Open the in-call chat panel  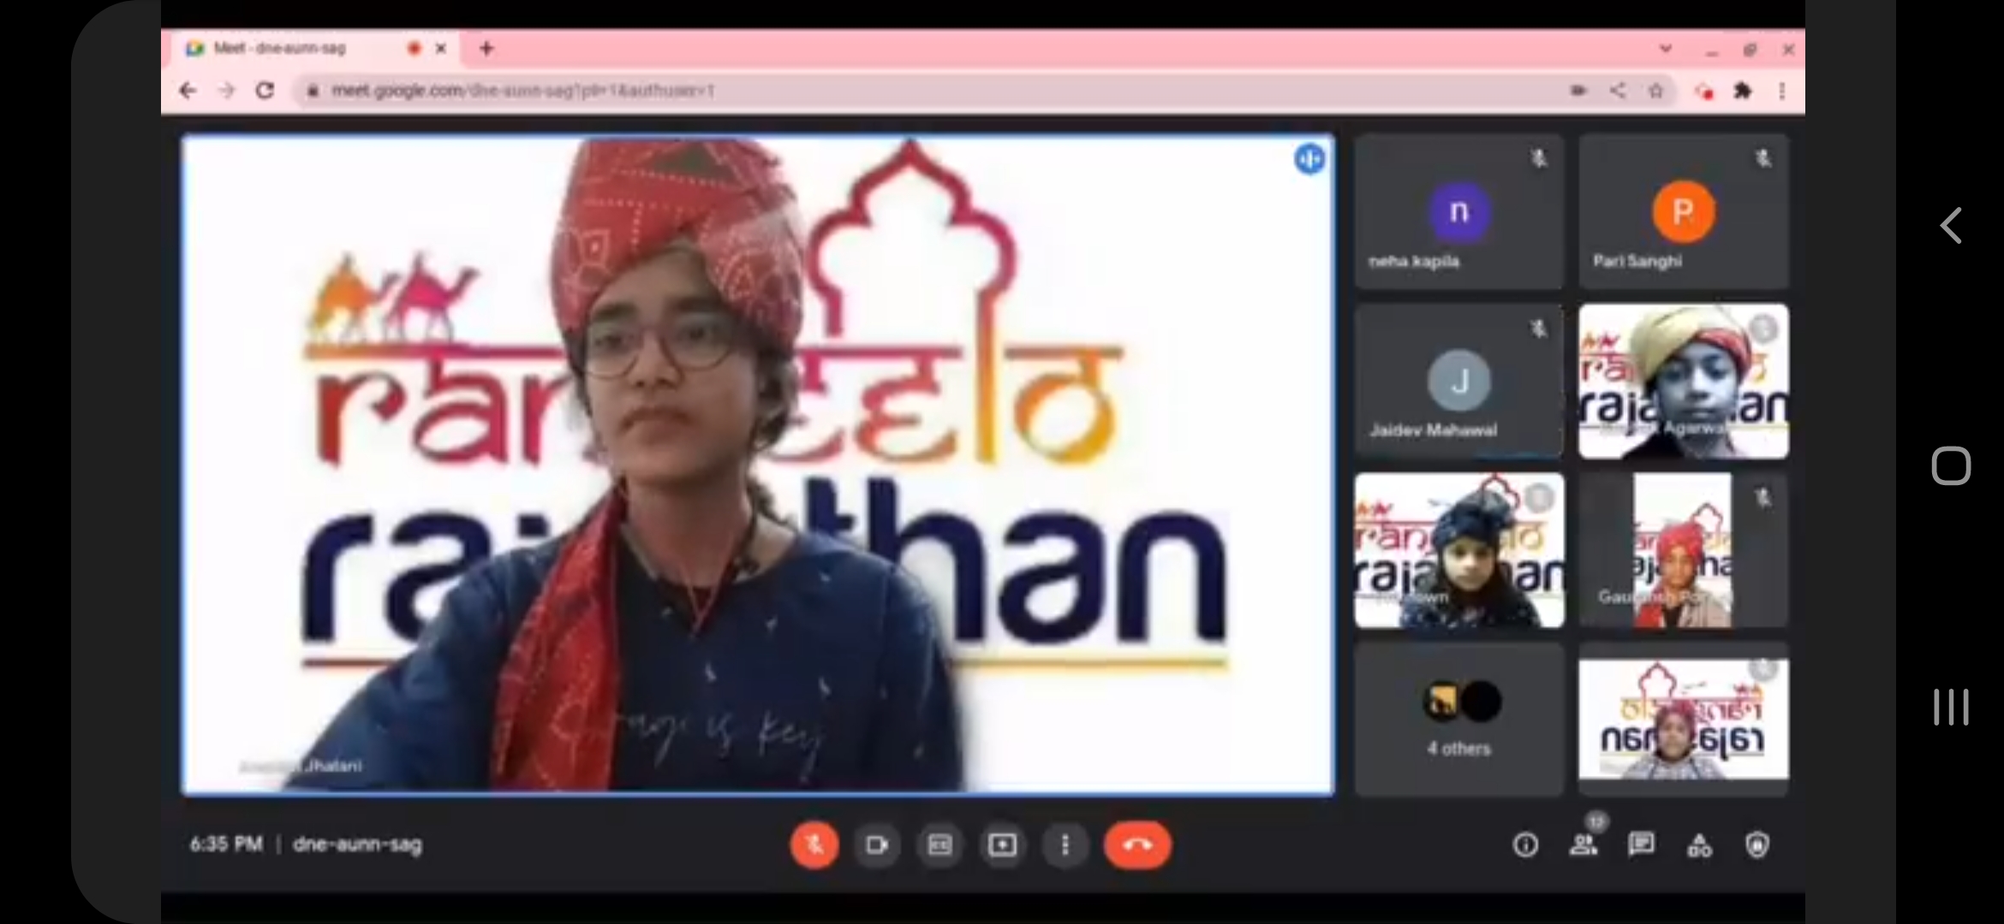(x=1641, y=845)
